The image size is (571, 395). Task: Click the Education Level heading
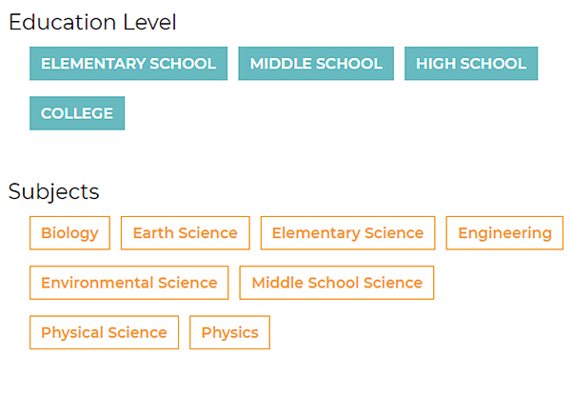coord(92,23)
